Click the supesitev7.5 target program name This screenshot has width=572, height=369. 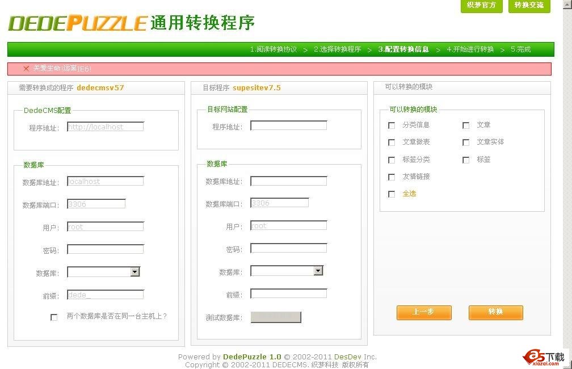point(257,87)
